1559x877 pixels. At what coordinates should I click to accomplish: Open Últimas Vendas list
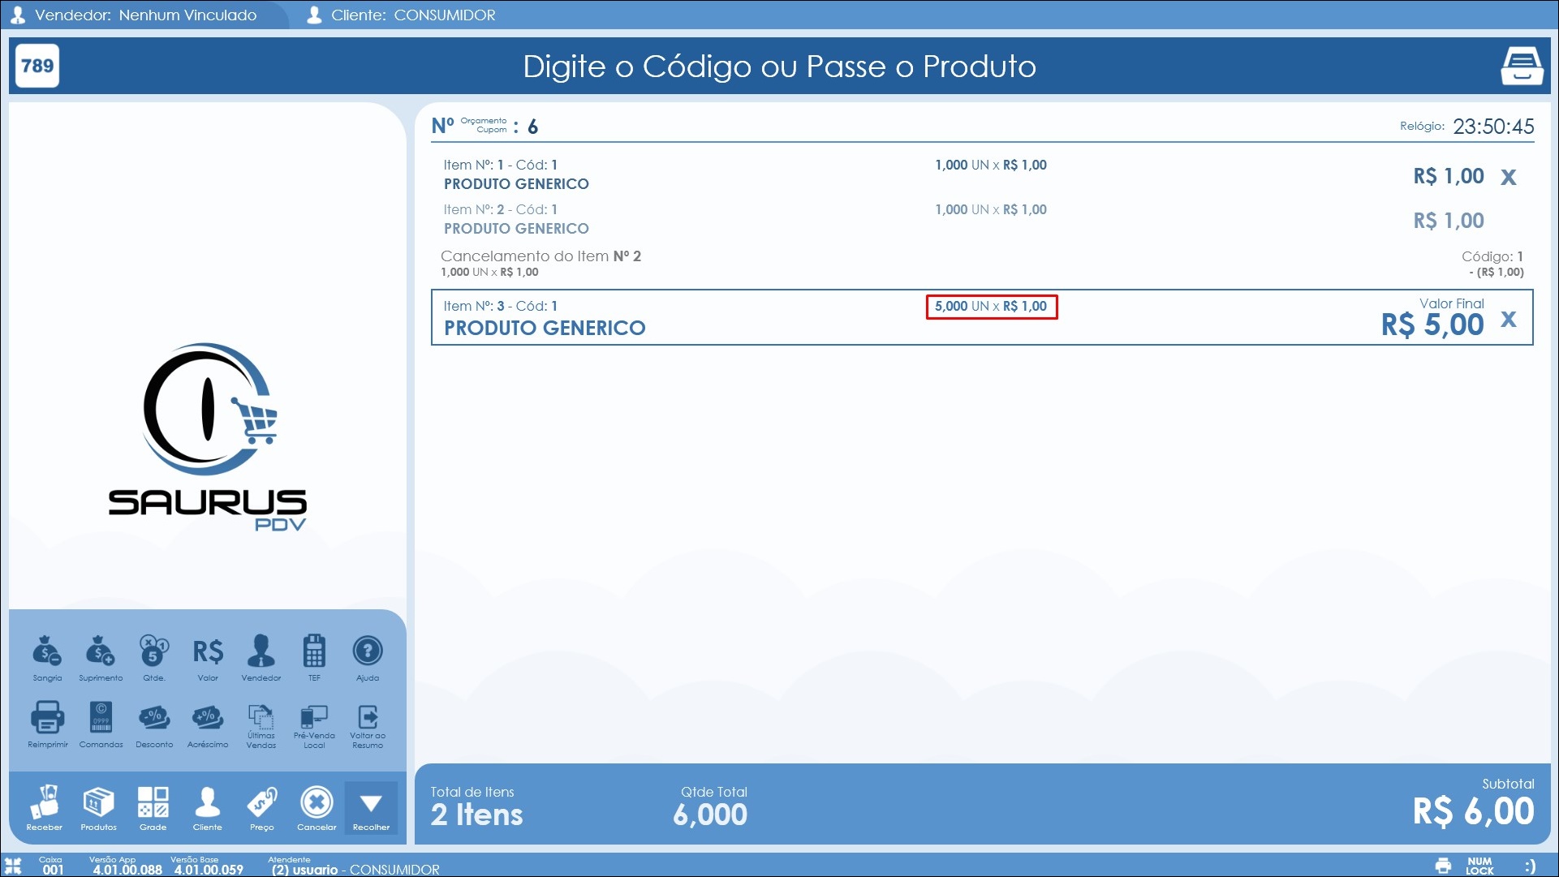coord(261,726)
